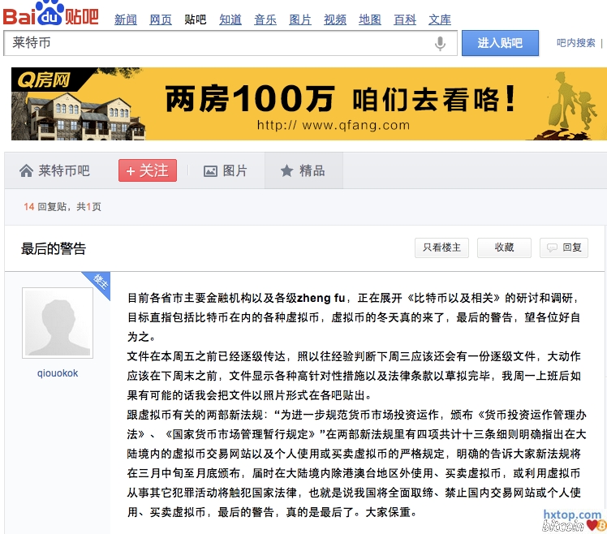Click the microphone voice search icon
The height and width of the screenshot is (534, 607).
pyautogui.click(x=441, y=44)
